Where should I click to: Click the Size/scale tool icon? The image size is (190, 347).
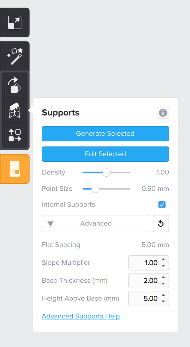point(15,23)
